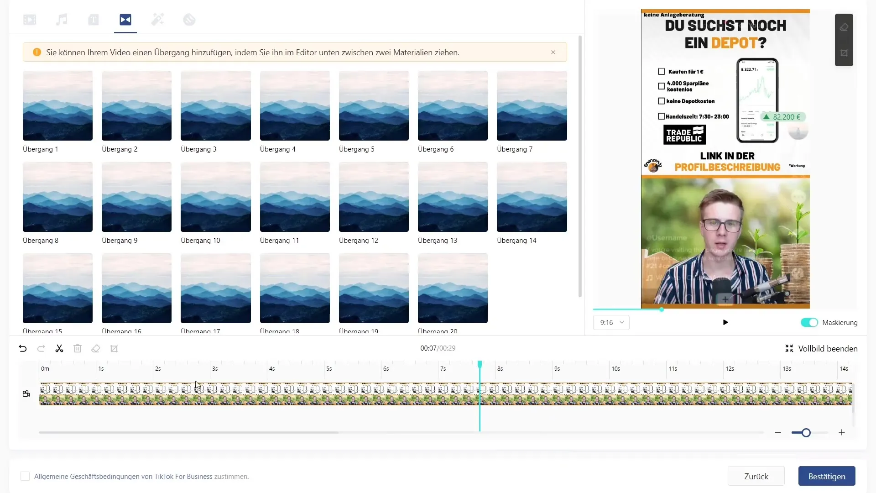Select the Übergang 15 thumbnail
Screen dimensions: 876x493
[57, 288]
